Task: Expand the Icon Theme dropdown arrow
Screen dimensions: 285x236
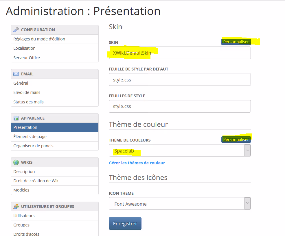Action: point(247,203)
